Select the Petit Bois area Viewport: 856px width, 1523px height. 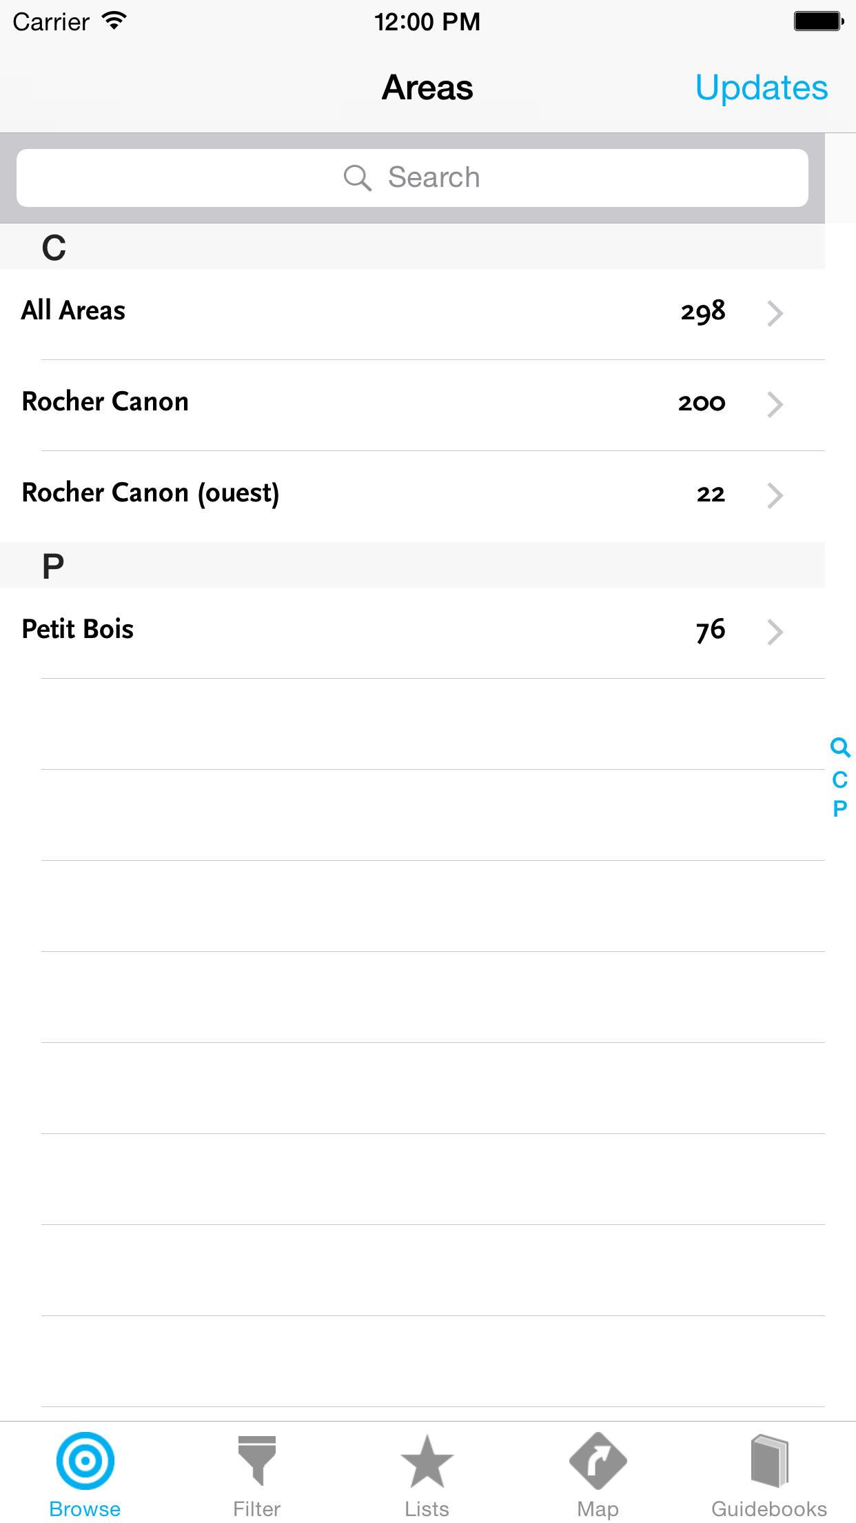click(x=412, y=633)
